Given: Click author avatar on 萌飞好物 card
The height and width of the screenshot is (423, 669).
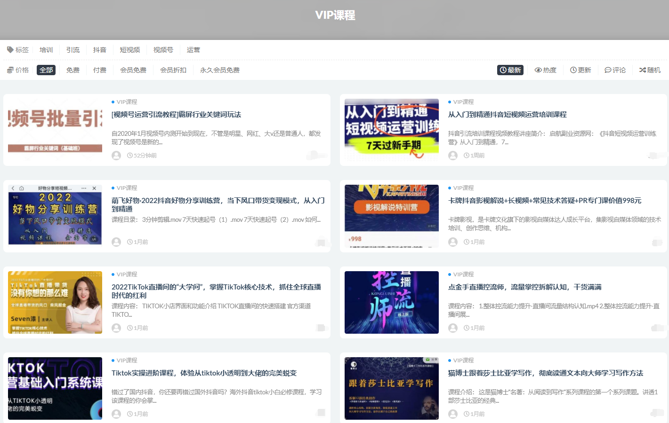Looking at the screenshot, I should point(116,242).
